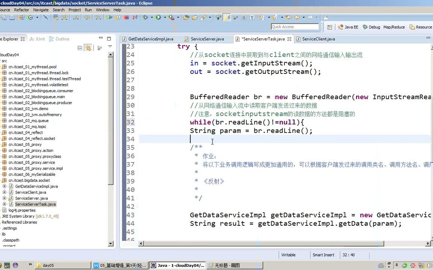Click the Save icon in the toolbar

click(4, 18)
